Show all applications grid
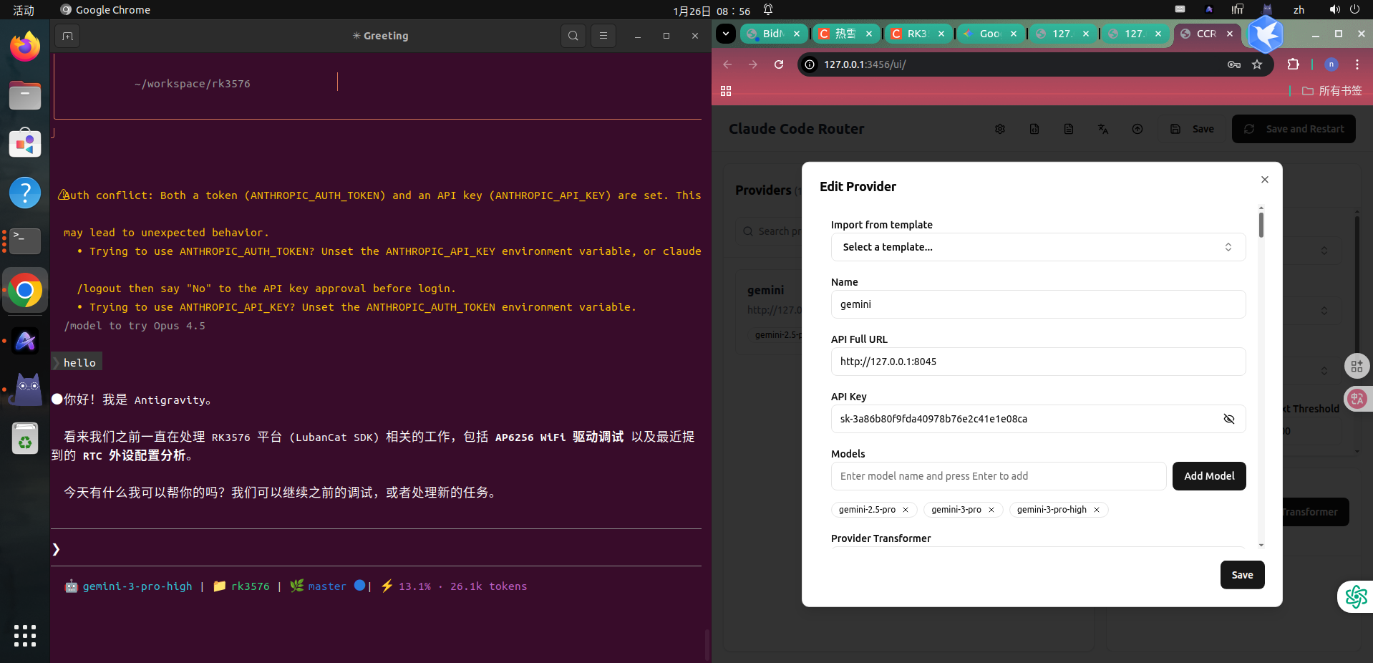This screenshot has width=1373, height=663. tap(25, 635)
